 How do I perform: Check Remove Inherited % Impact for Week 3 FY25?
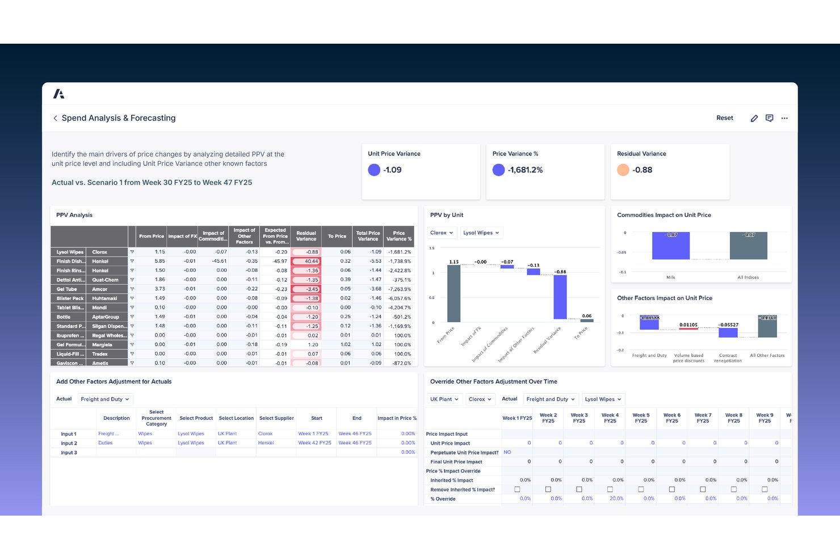tap(579, 489)
